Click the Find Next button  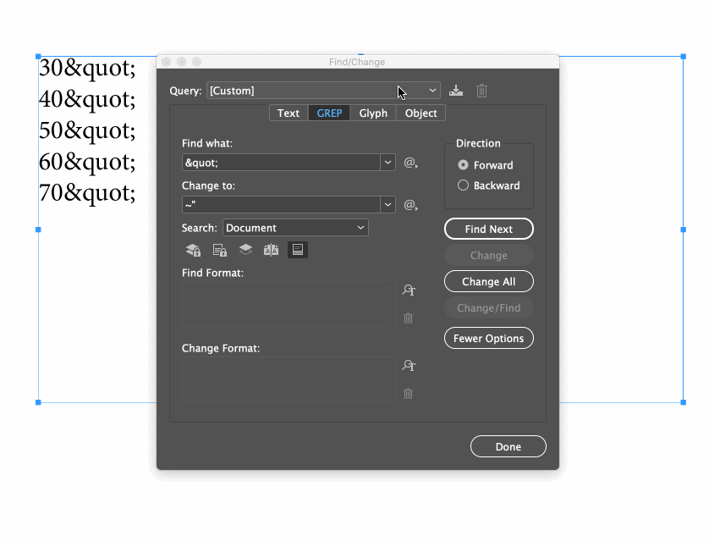pyautogui.click(x=488, y=229)
